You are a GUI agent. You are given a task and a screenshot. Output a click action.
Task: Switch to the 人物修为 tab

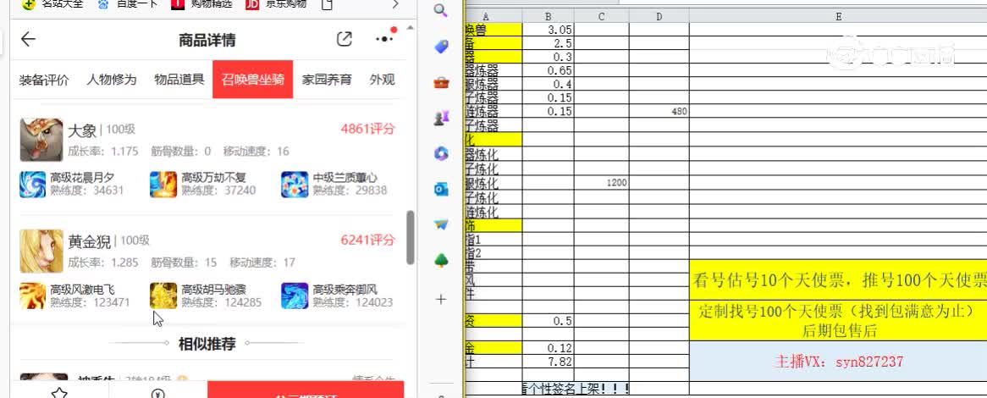pos(112,80)
